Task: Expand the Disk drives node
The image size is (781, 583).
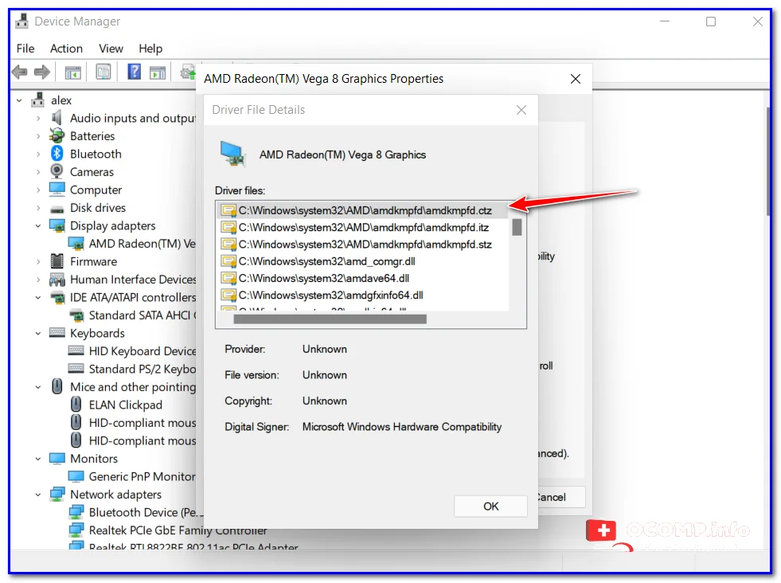Action: click(x=38, y=208)
